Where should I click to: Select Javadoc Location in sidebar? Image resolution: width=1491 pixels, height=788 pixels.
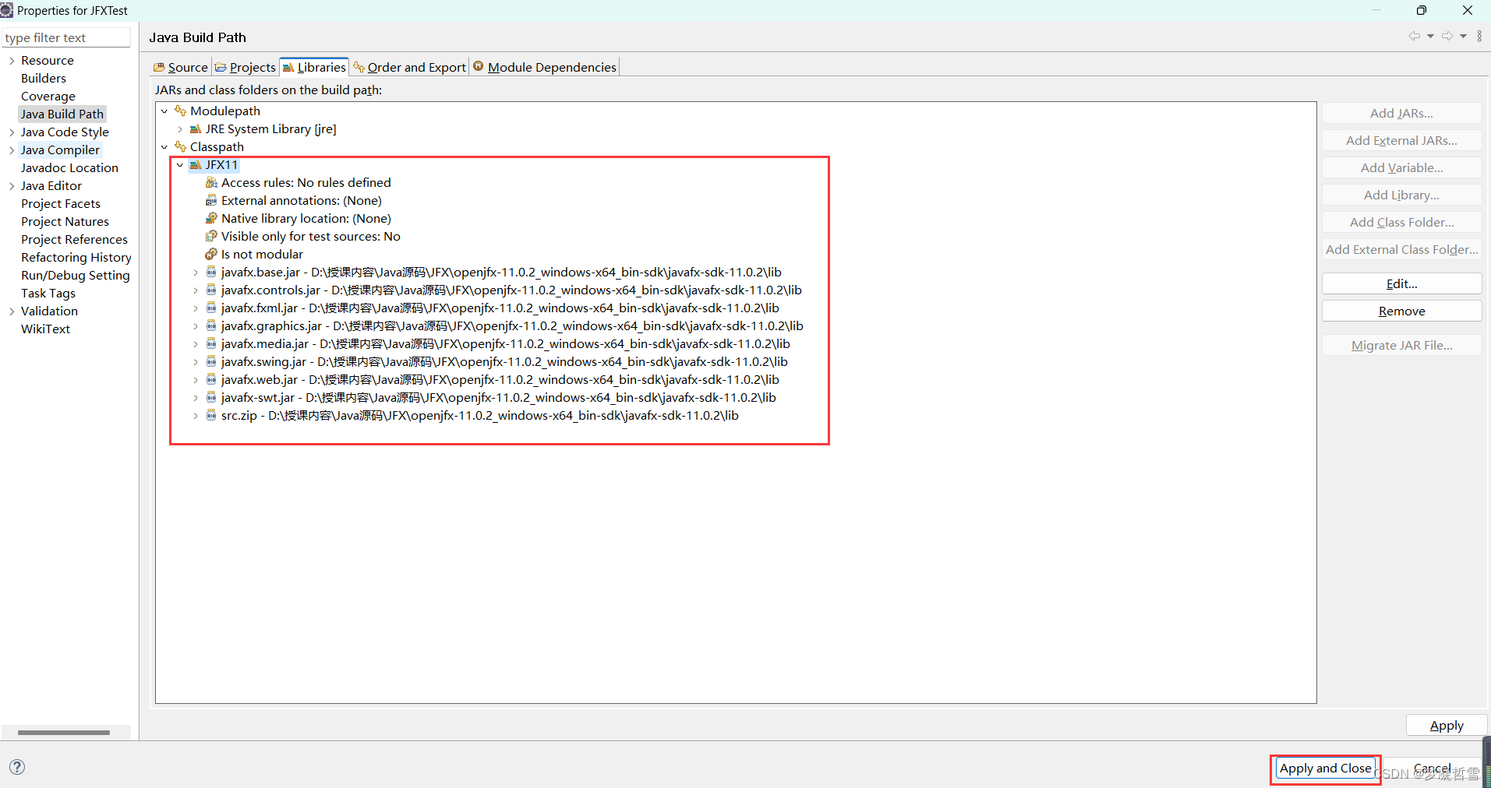pos(69,168)
